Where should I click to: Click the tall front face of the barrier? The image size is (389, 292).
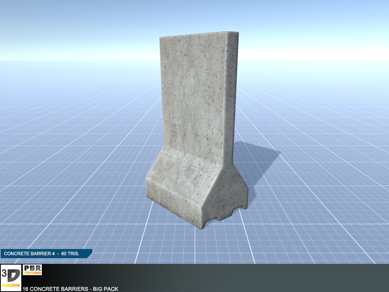pos(194,95)
